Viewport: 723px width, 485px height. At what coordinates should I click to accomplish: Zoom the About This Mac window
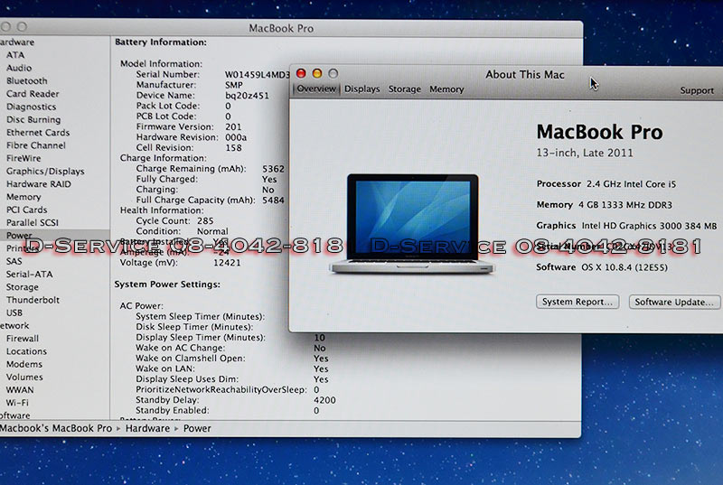coord(333,73)
